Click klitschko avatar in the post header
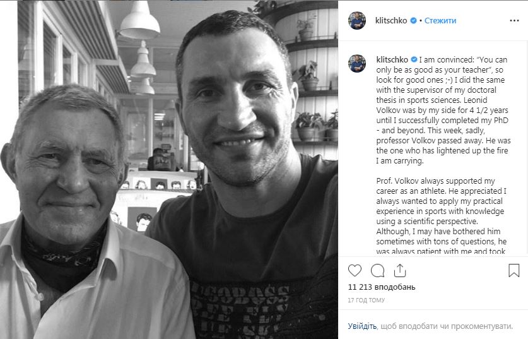This screenshot has width=528, height=339. pos(357,21)
